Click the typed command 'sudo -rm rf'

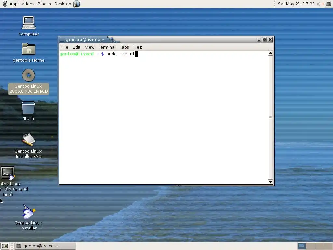120,54
